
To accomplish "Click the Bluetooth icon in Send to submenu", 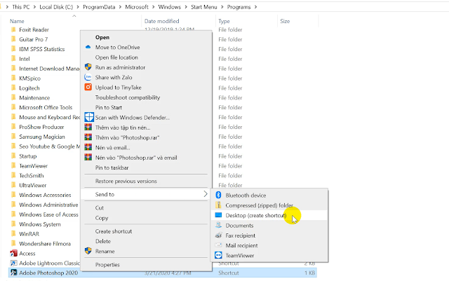I will click(x=218, y=195).
